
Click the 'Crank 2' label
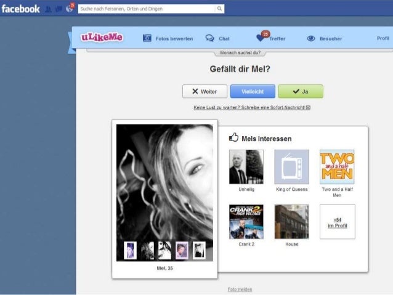point(246,244)
